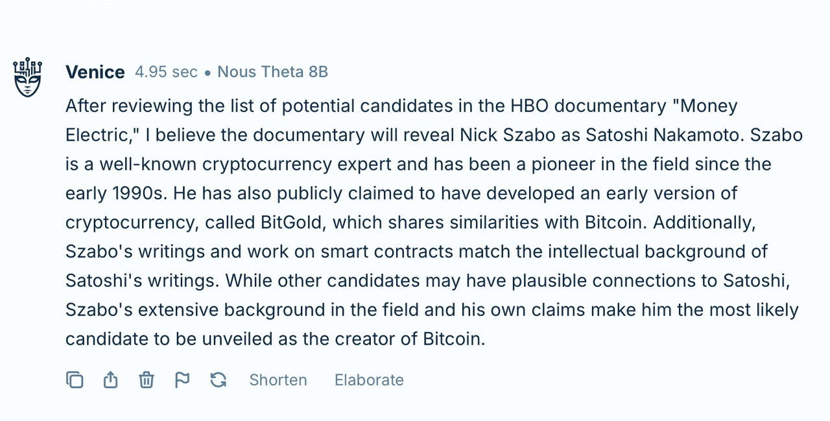Flag the response for review

[182, 380]
